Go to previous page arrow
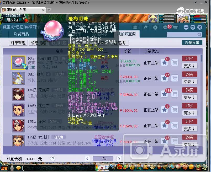This screenshot has width=211, height=172. pyautogui.click(x=87, y=159)
